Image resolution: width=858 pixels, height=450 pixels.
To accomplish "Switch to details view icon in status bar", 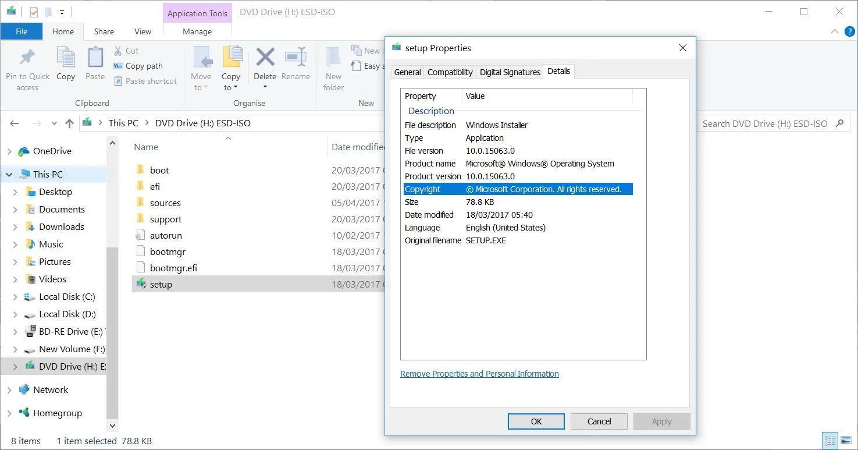I will click(x=830, y=441).
